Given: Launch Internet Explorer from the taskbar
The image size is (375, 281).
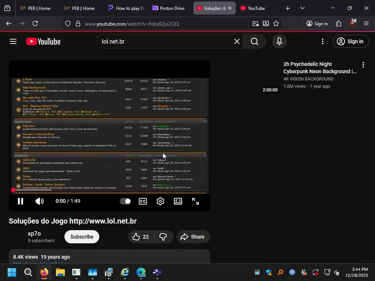Looking at the screenshot, I should click(x=125, y=272).
